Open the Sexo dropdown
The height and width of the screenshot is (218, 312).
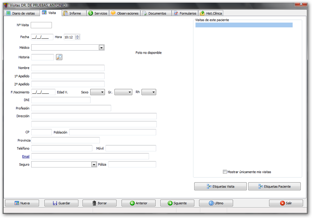(x=102, y=92)
